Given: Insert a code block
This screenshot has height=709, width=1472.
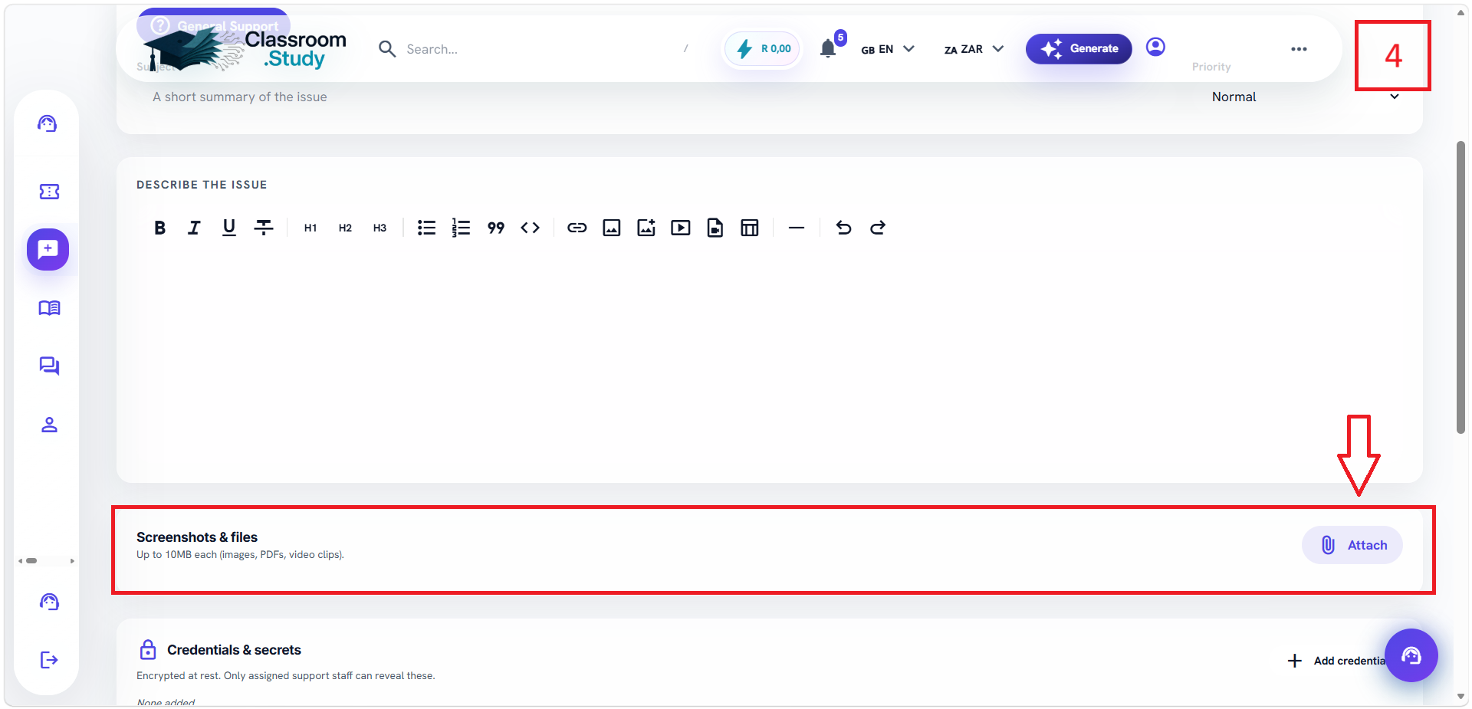Looking at the screenshot, I should [x=530, y=228].
